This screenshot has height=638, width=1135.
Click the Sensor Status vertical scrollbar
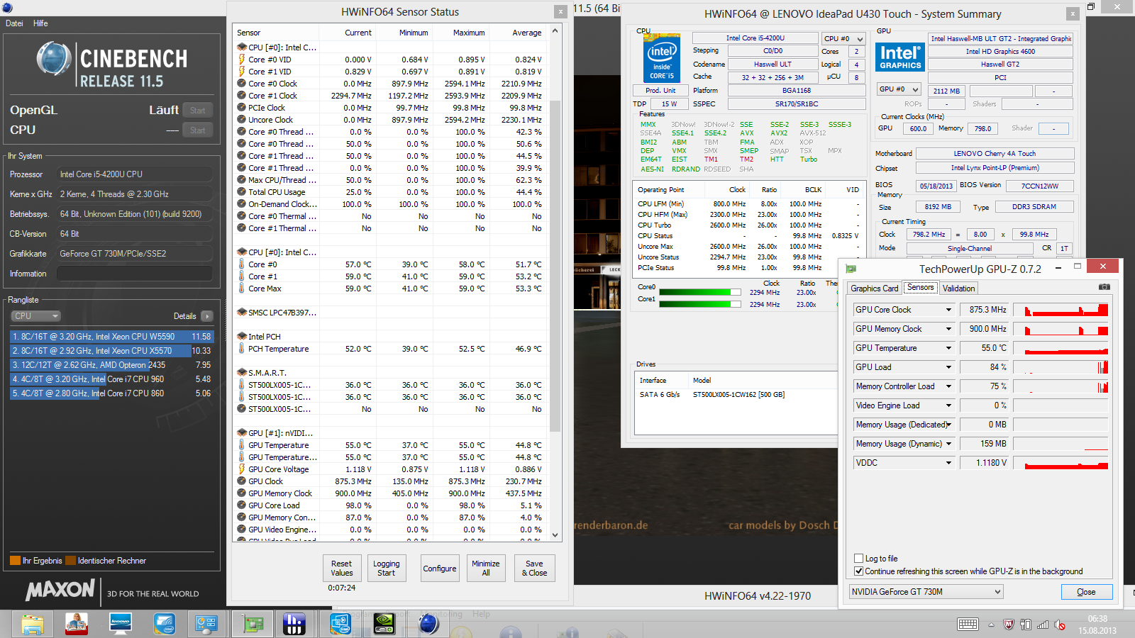(x=555, y=266)
